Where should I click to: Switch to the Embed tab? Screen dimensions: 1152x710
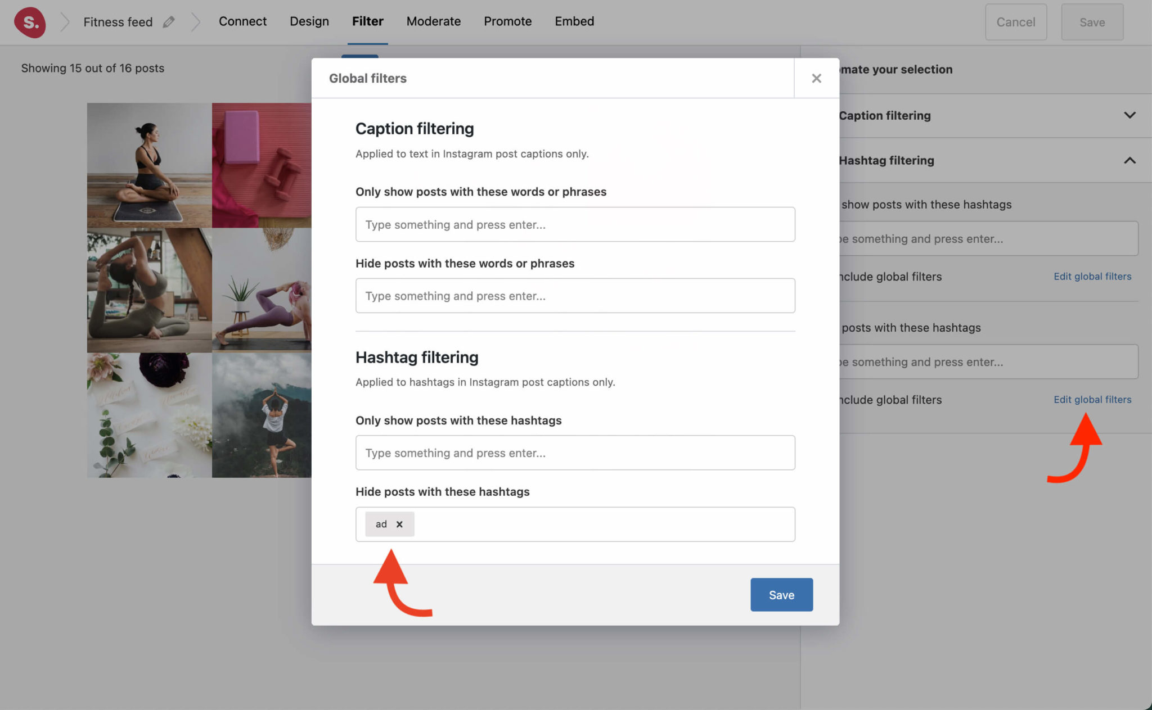tap(574, 21)
